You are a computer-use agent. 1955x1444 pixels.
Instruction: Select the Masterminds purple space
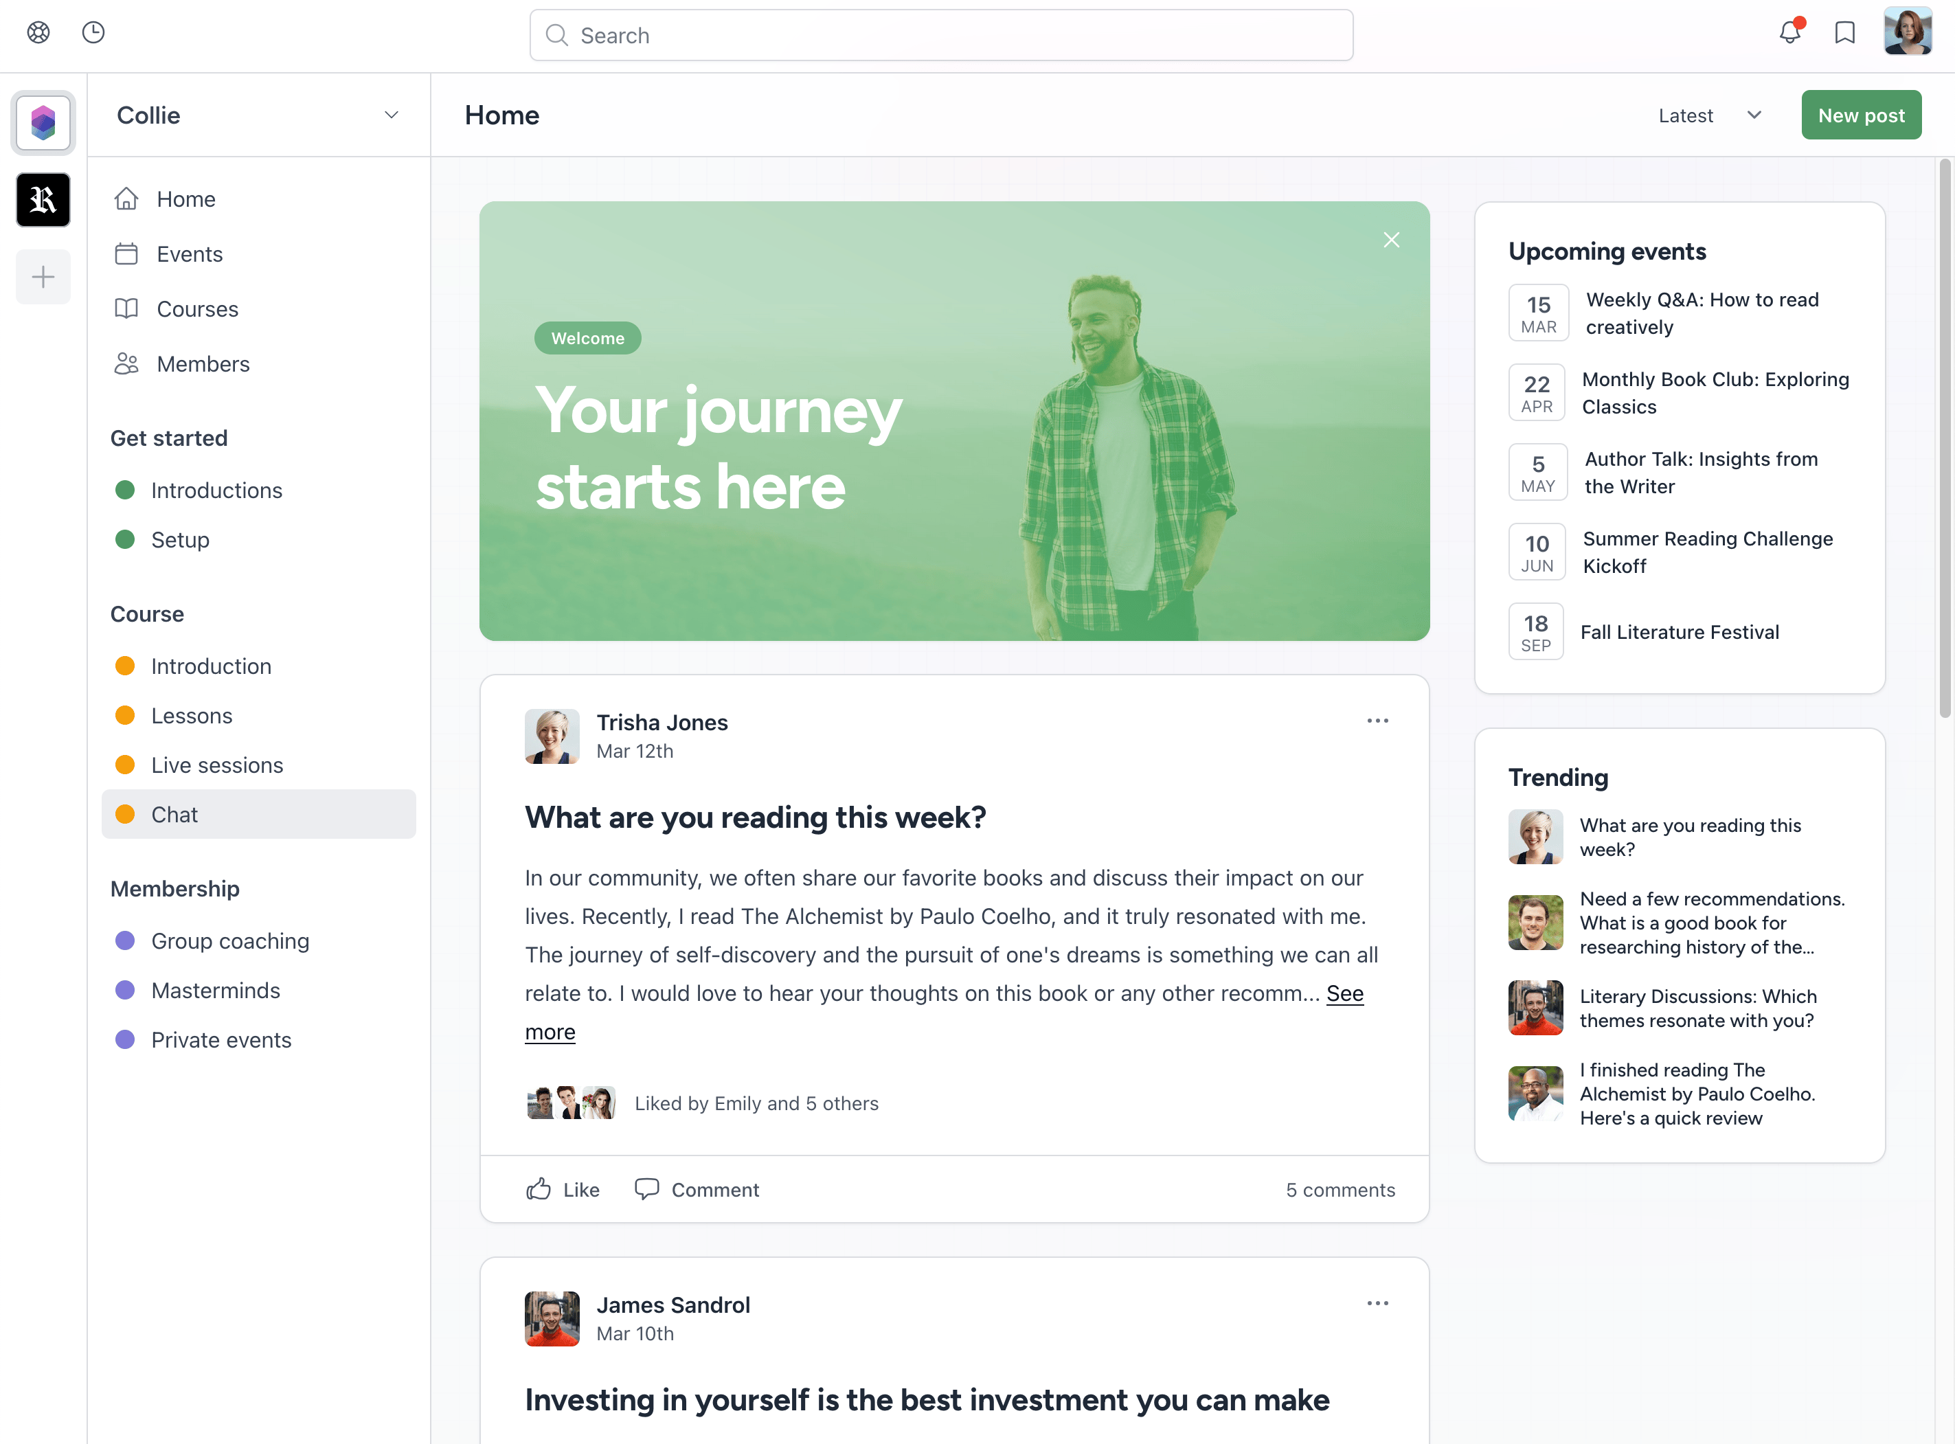(x=215, y=991)
